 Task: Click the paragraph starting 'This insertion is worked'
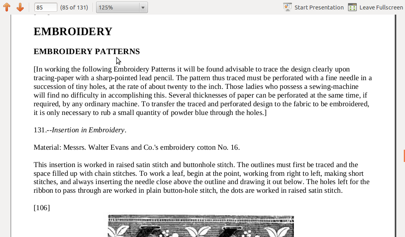201,178
